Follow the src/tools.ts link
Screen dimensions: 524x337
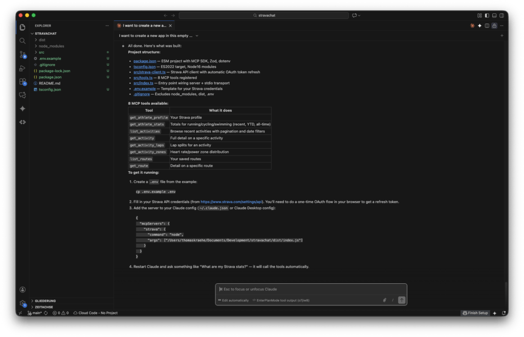pos(143,78)
